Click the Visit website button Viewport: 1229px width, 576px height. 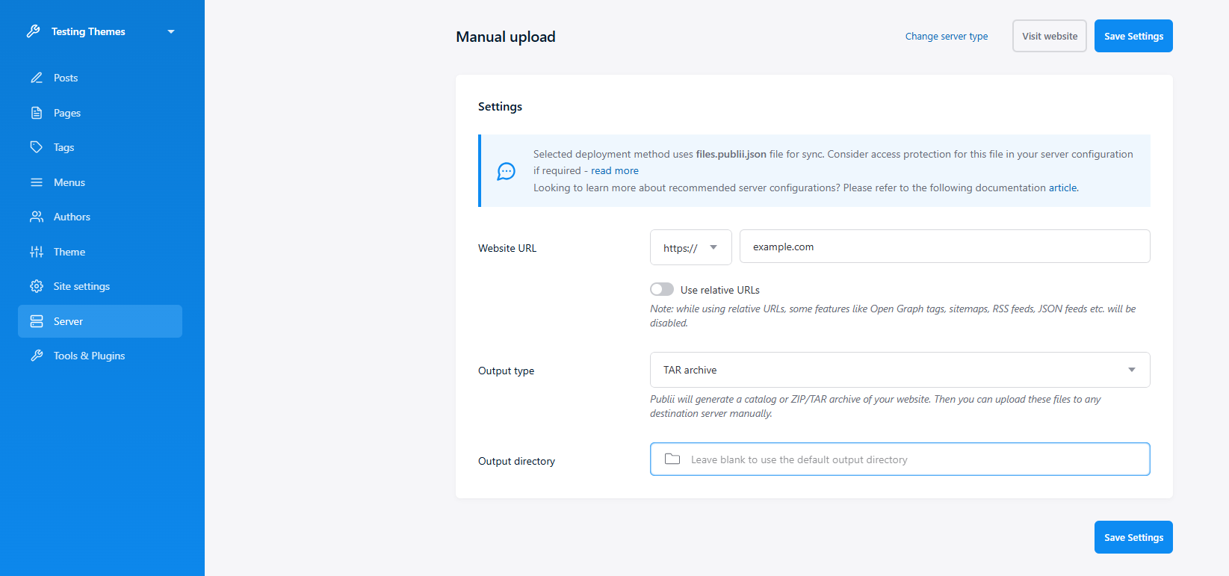click(x=1050, y=36)
